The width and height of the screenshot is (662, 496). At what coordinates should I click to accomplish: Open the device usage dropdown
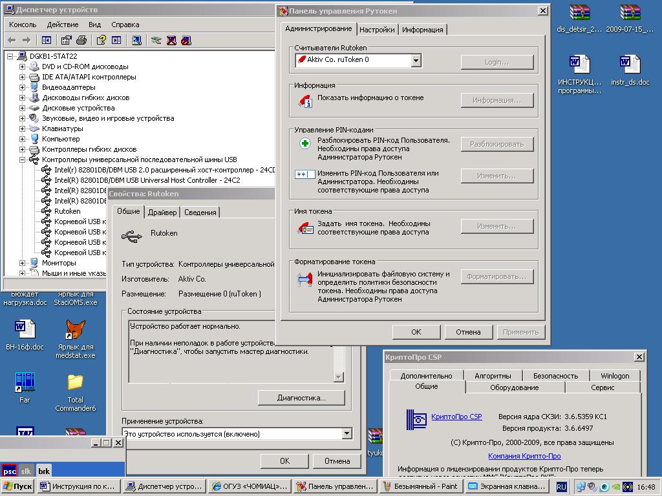[x=347, y=434]
